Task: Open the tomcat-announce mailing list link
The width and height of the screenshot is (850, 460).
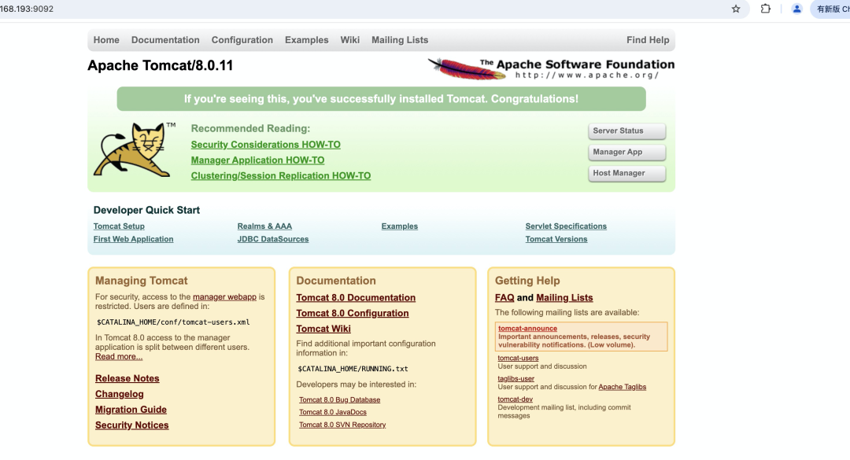Action: (527, 329)
